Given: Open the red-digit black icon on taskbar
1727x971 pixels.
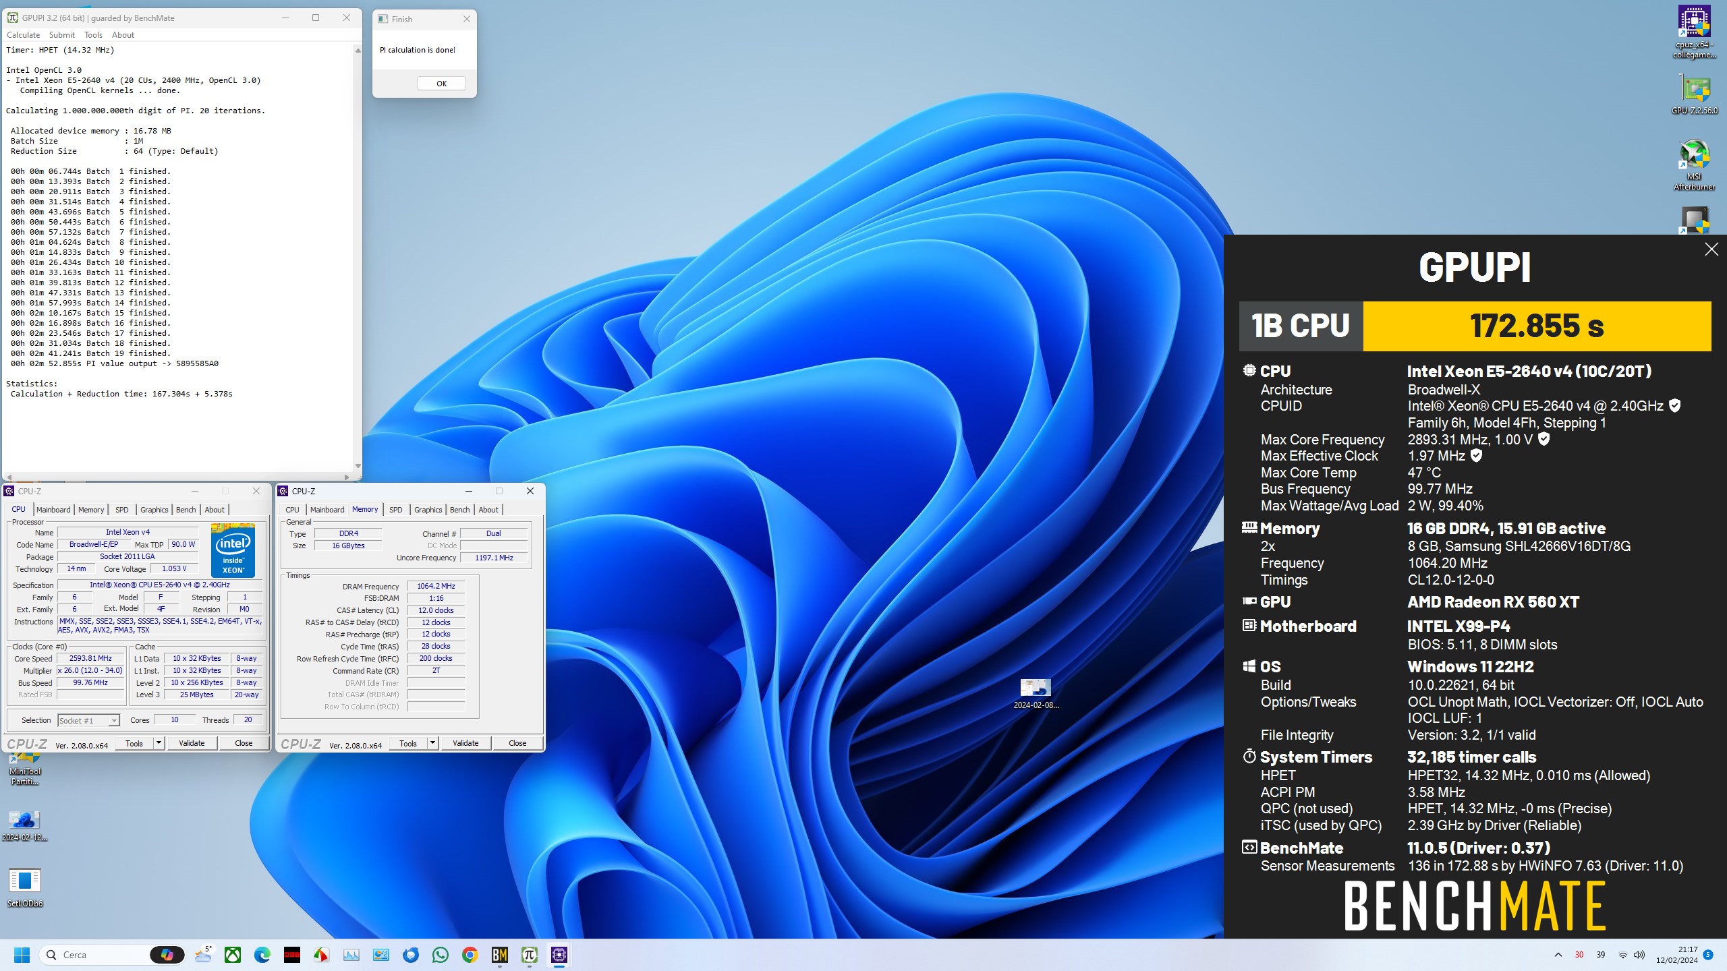Looking at the screenshot, I should (x=292, y=955).
